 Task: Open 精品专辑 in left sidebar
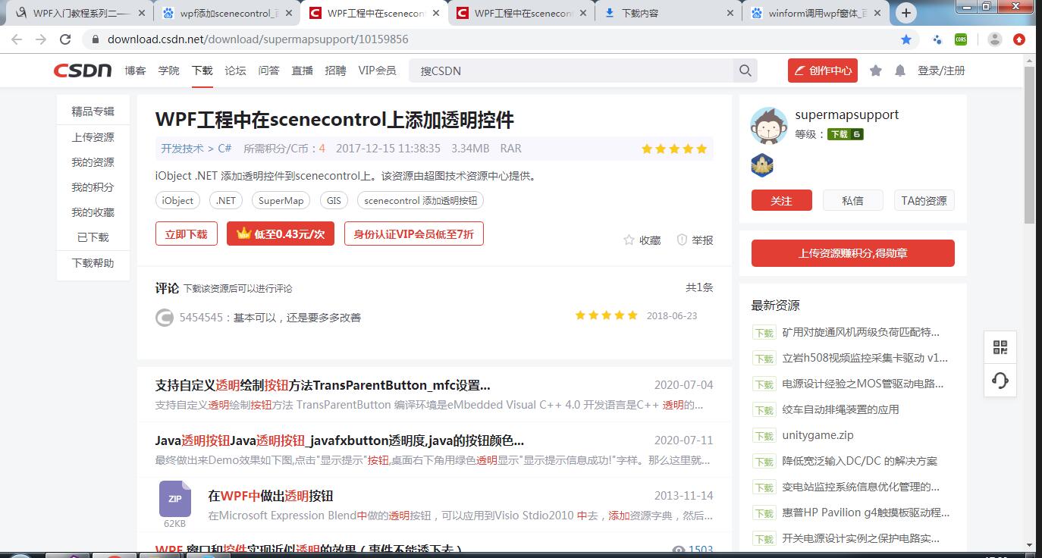point(93,111)
